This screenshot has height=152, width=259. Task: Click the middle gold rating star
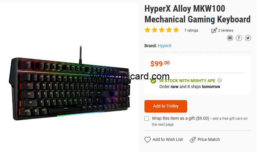click(162, 30)
